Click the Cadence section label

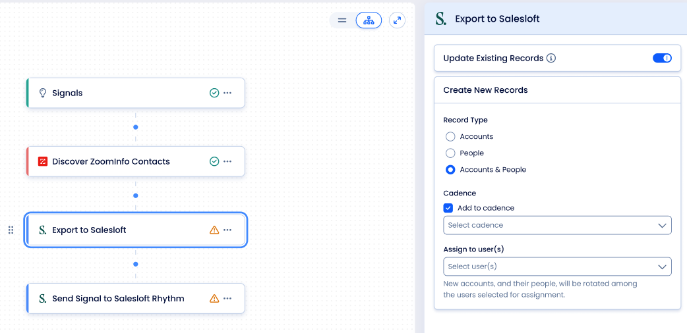[460, 193]
